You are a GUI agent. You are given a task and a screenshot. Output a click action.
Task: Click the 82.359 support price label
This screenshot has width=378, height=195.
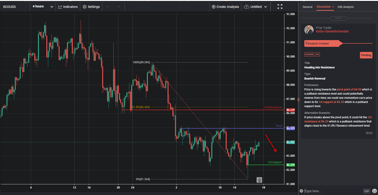coord(290,165)
